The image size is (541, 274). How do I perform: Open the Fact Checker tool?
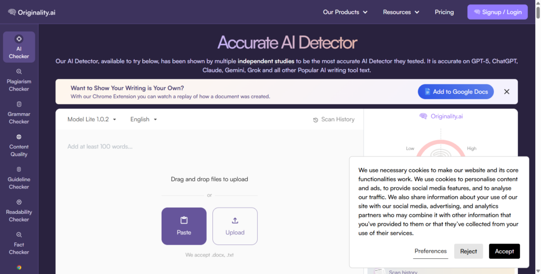(19, 243)
